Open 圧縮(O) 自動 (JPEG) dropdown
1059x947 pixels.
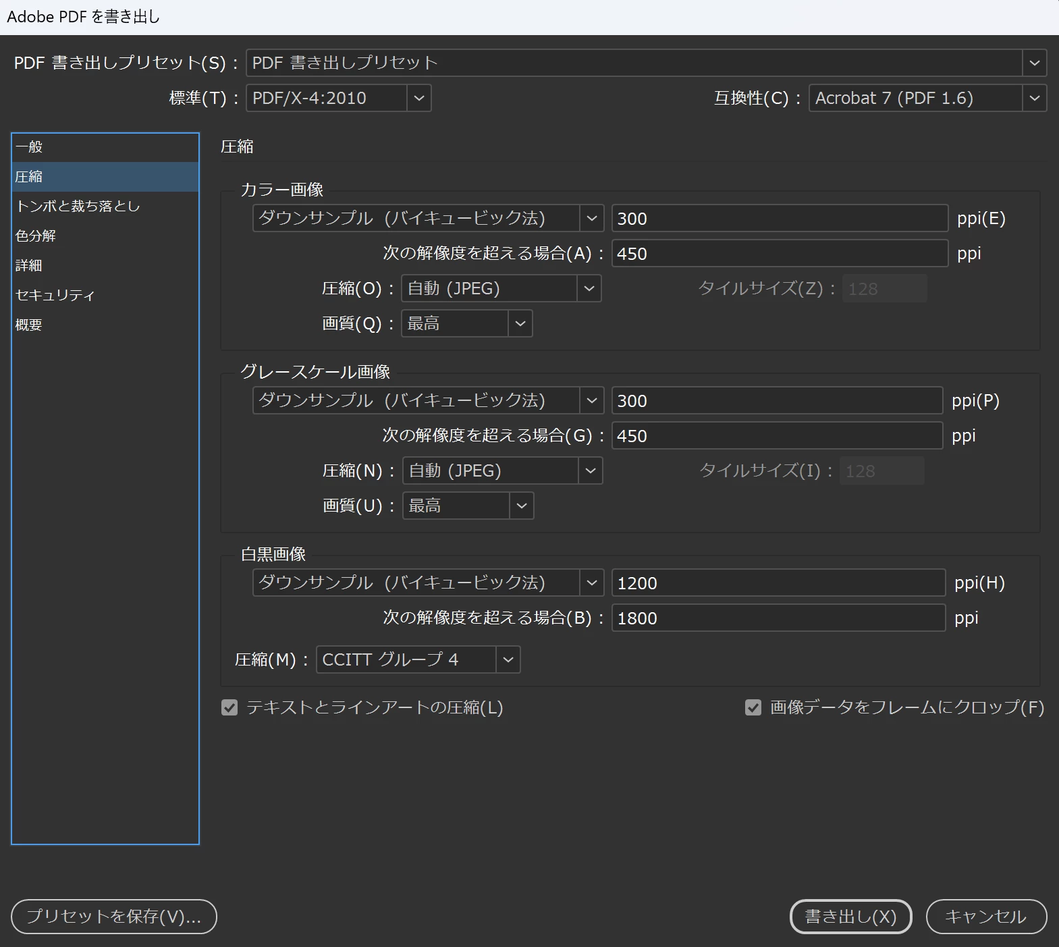coord(501,288)
